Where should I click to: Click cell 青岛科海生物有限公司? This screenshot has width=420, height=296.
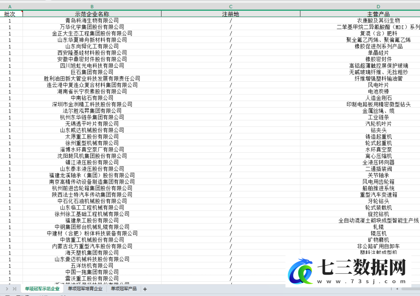coord(92,21)
